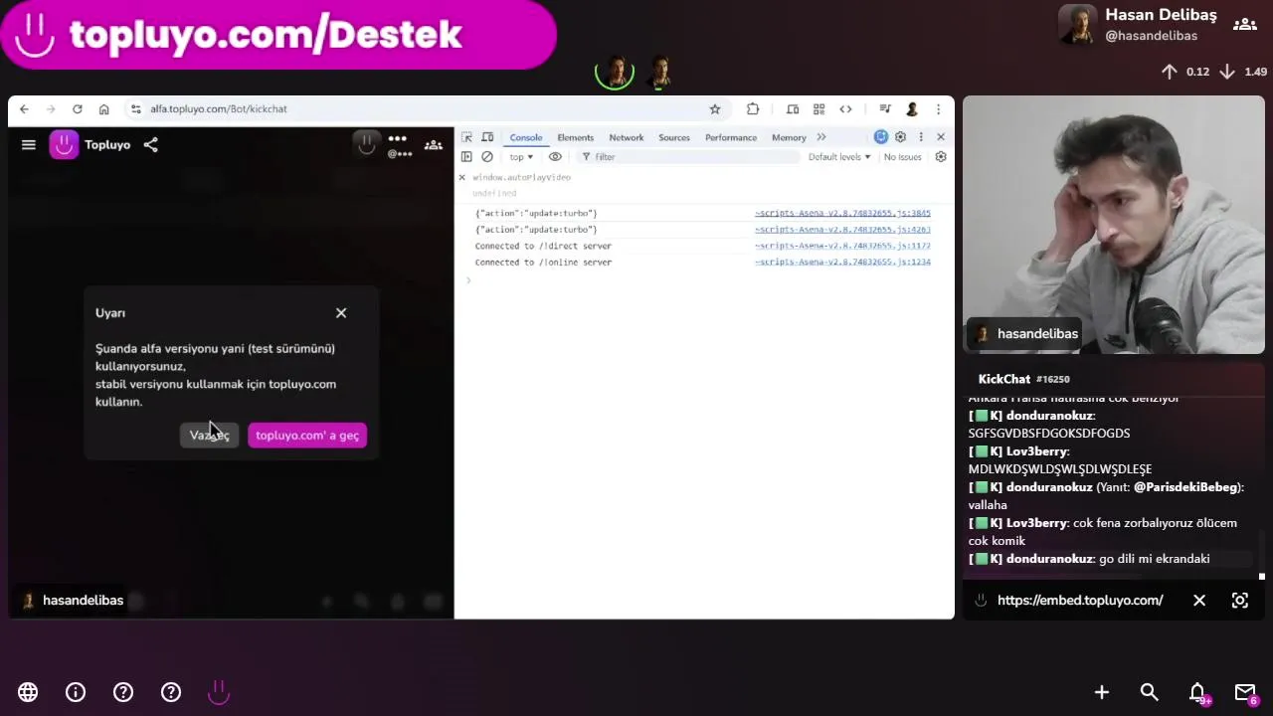Click the share icon next to Topluyo
Viewport: 1273px width, 716px height.
point(150,145)
